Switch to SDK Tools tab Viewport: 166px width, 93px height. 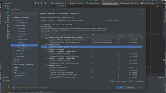[56, 25]
